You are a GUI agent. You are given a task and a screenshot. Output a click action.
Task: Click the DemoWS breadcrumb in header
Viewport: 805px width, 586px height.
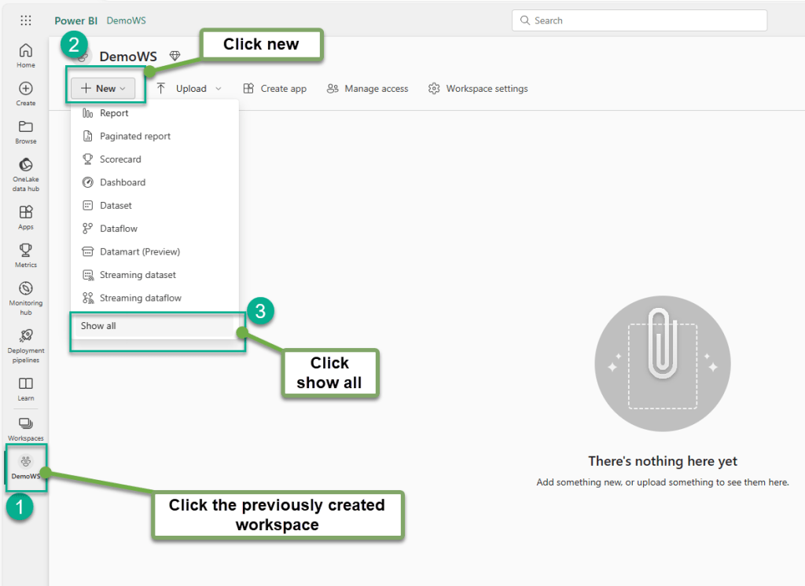click(127, 20)
